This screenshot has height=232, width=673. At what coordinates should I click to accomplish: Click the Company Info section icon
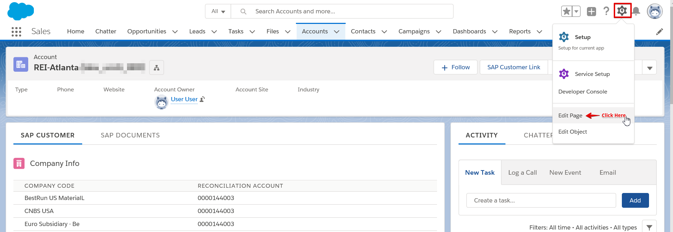click(19, 163)
